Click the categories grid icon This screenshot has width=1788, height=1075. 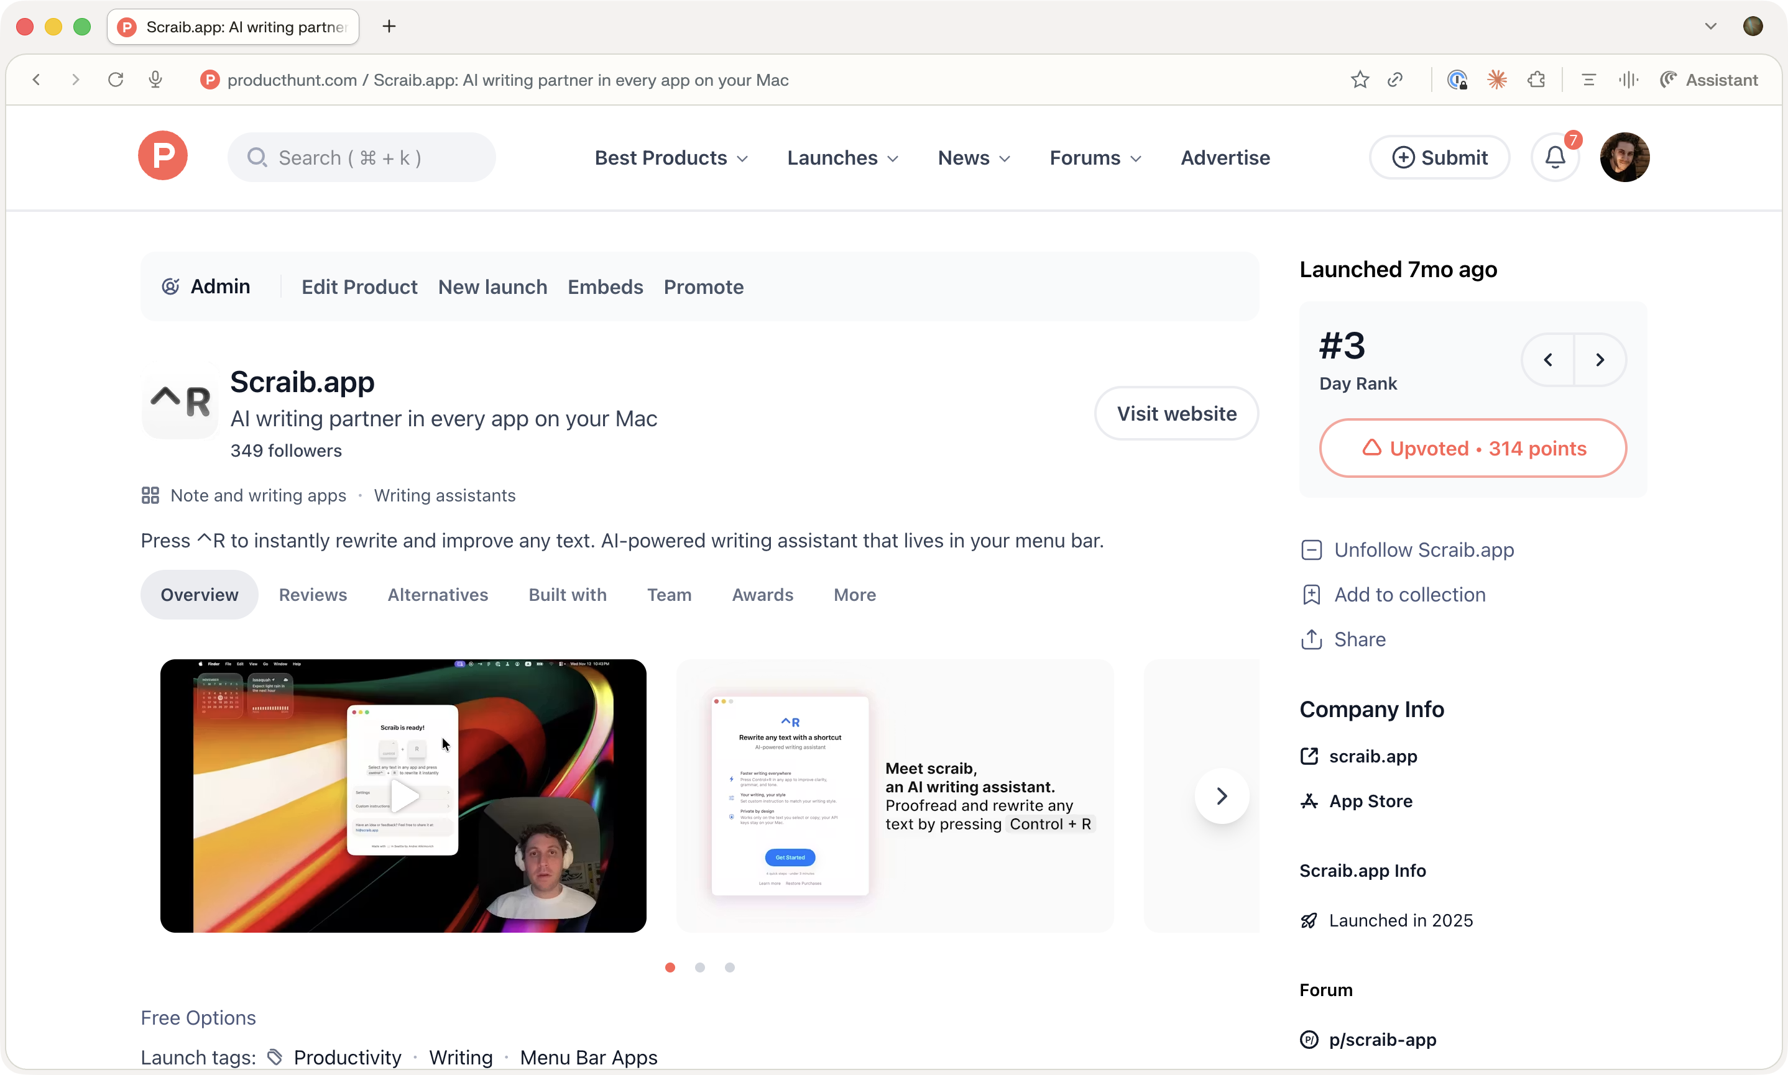[150, 495]
